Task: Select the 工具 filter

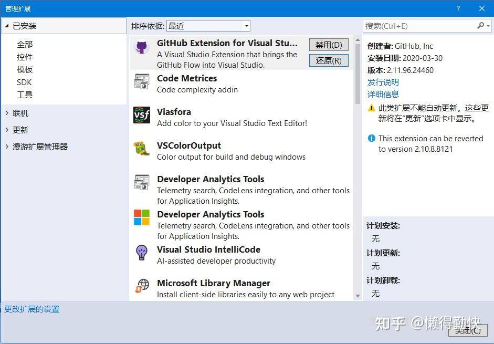Action: 25,95
